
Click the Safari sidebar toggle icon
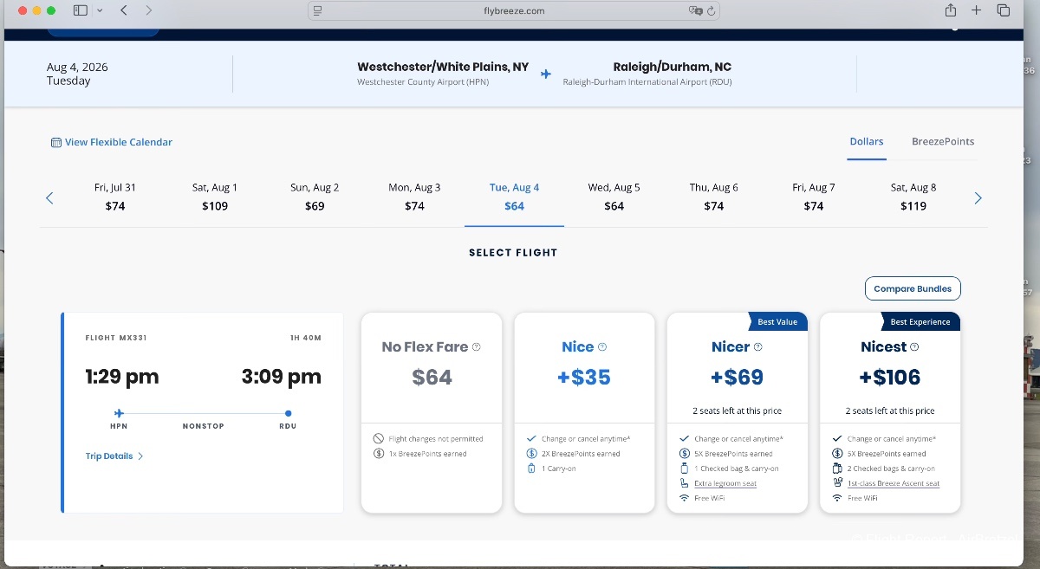point(80,10)
